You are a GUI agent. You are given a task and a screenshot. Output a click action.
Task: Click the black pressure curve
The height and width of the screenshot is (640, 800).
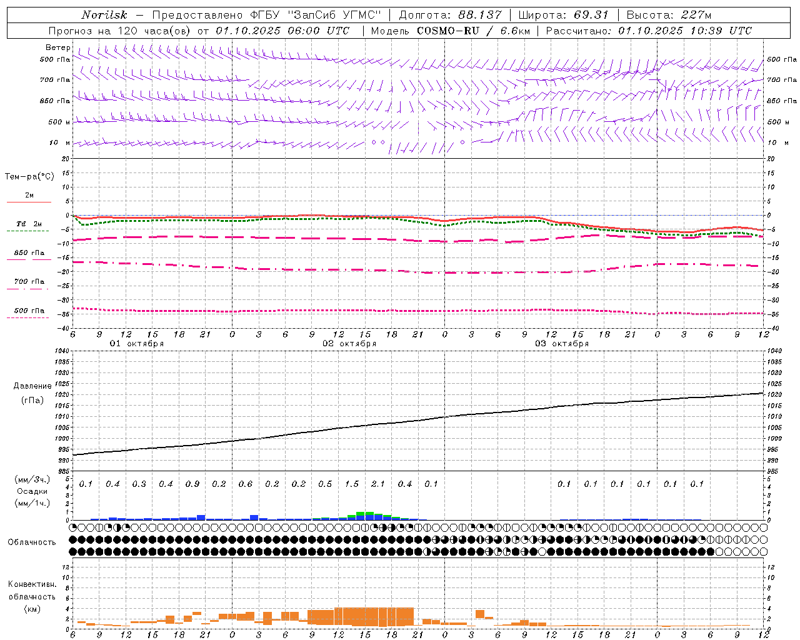[418, 421]
